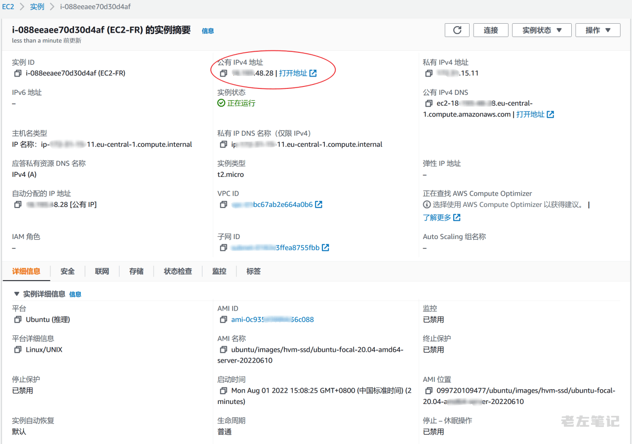
Task: Click 打开地址 link beside public IPv4
Action: coord(297,73)
